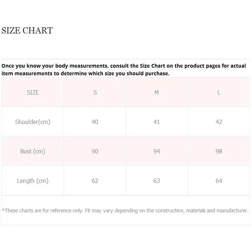Screen dimensions: 252x252
Task: Click the horizontal divider below the heading
Action: tap(126, 59)
